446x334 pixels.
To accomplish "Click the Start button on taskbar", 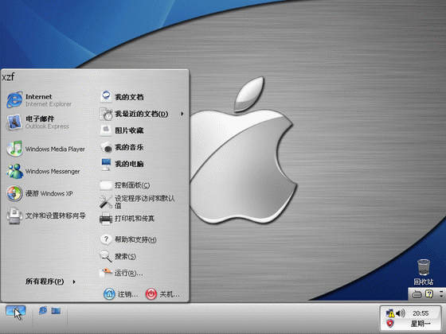I will pyautogui.click(x=16, y=311).
